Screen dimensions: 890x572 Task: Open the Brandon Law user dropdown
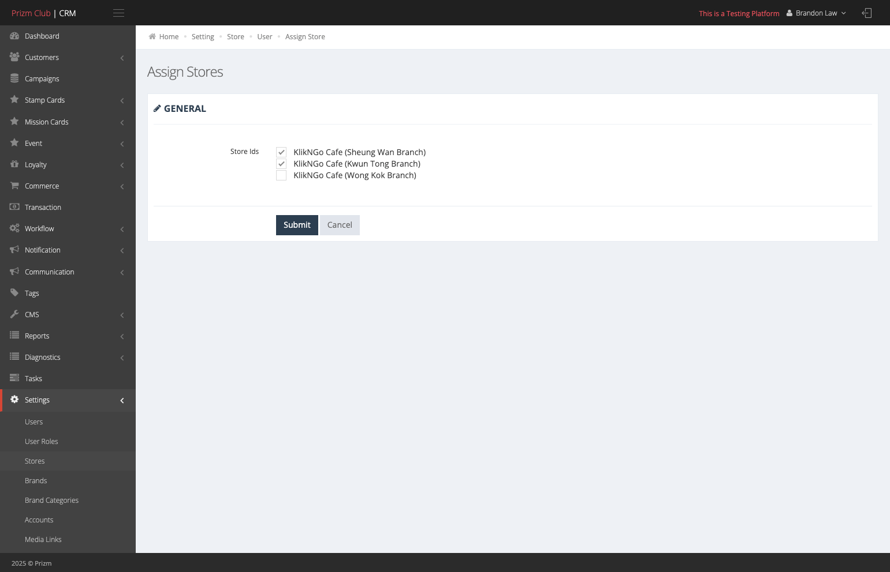tap(816, 13)
